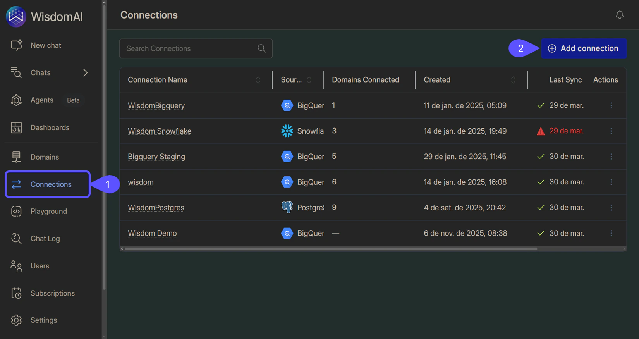Go to the Agents page
The height and width of the screenshot is (339, 639).
click(x=42, y=100)
